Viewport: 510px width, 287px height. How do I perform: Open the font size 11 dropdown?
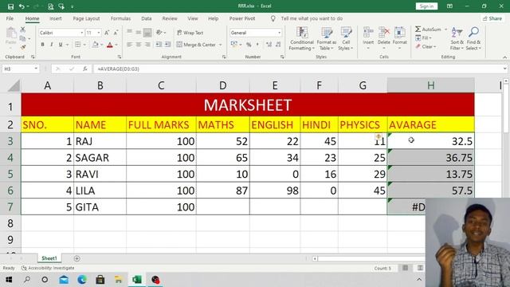pos(99,33)
